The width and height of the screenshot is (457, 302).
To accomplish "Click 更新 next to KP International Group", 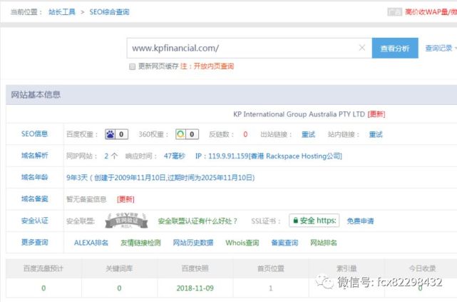I will coord(376,114).
